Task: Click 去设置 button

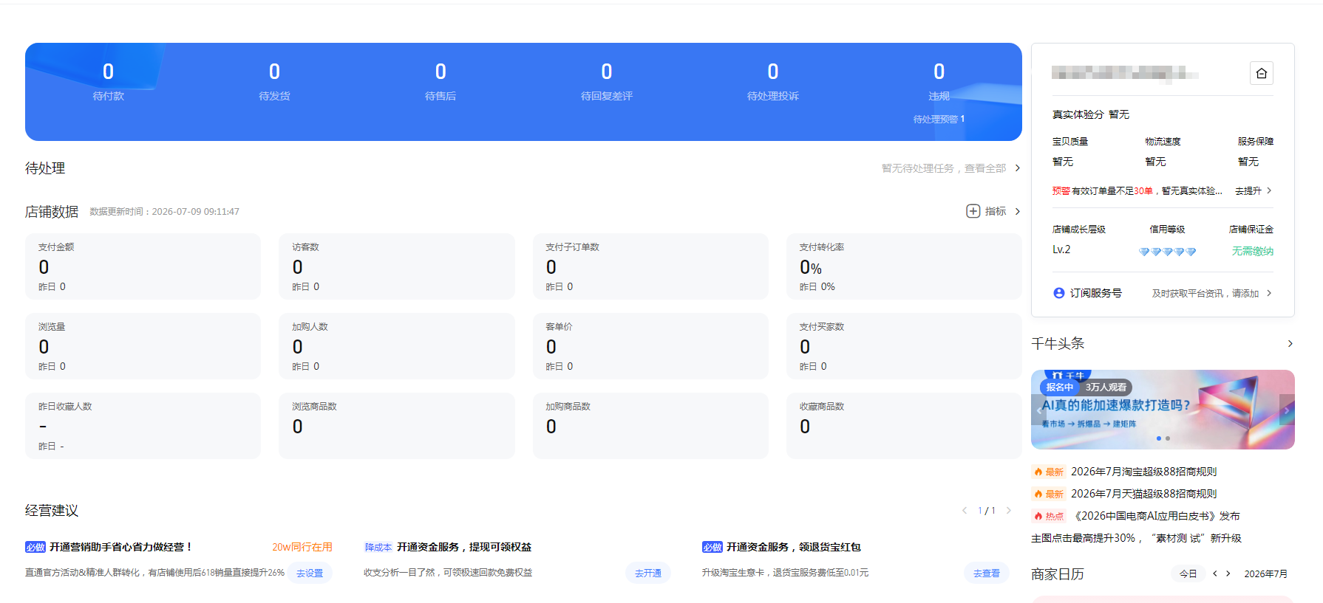Action: tap(310, 573)
